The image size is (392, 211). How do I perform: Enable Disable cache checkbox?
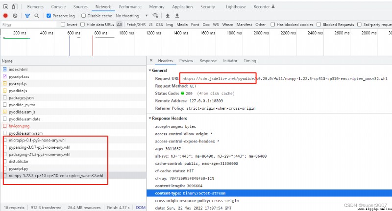click(83, 16)
